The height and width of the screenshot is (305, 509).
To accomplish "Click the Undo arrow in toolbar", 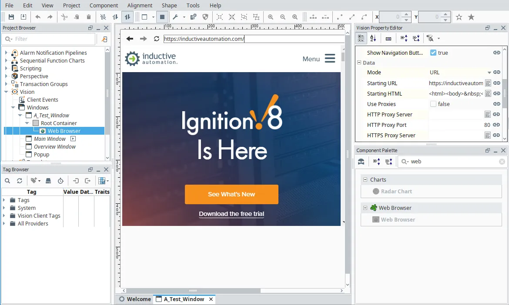I will pyautogui.click(x=38, y=17).
